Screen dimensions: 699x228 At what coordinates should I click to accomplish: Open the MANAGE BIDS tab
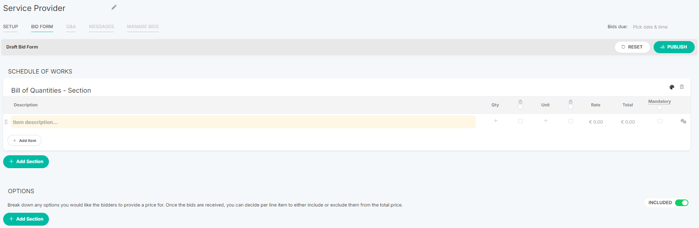pyautogui.click(x=143, y=27)
